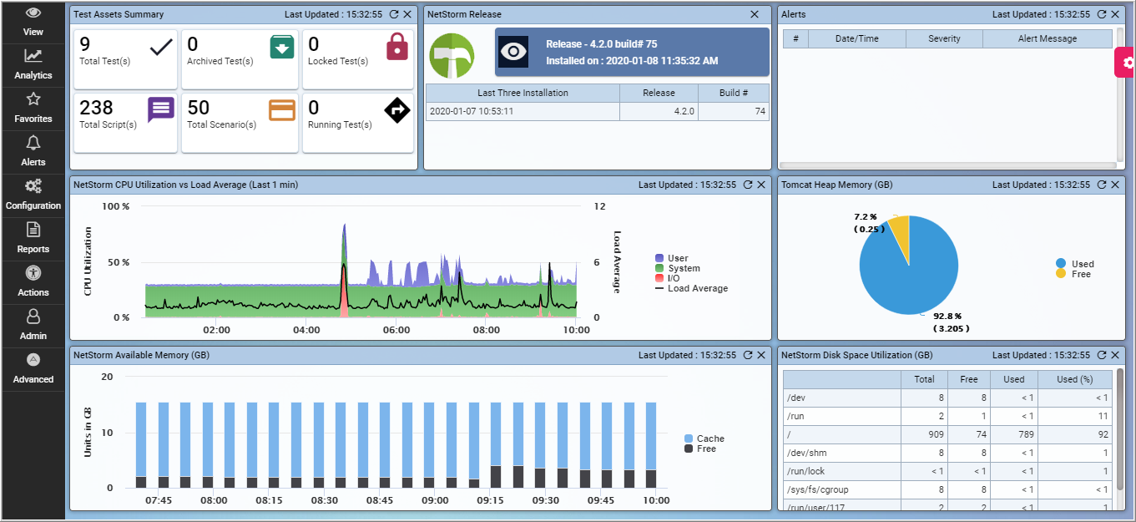Click the Release - 4.2.0 build# 75 text
Screen dimensions: 1136x522
(602, 44)
